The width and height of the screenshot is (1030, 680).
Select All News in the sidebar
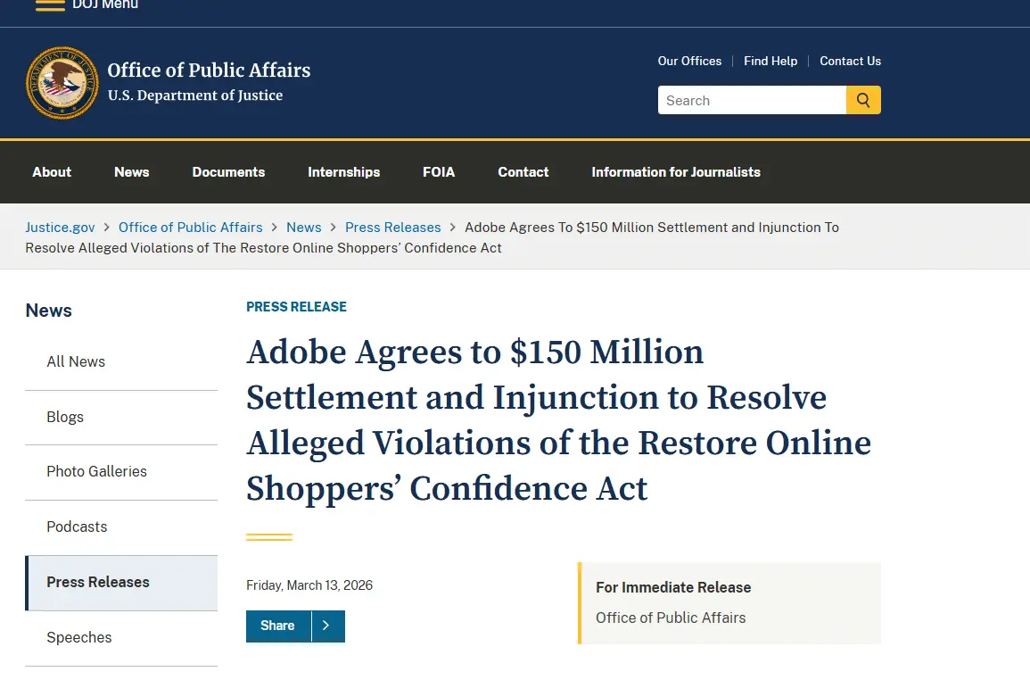[x=76, y=361]
